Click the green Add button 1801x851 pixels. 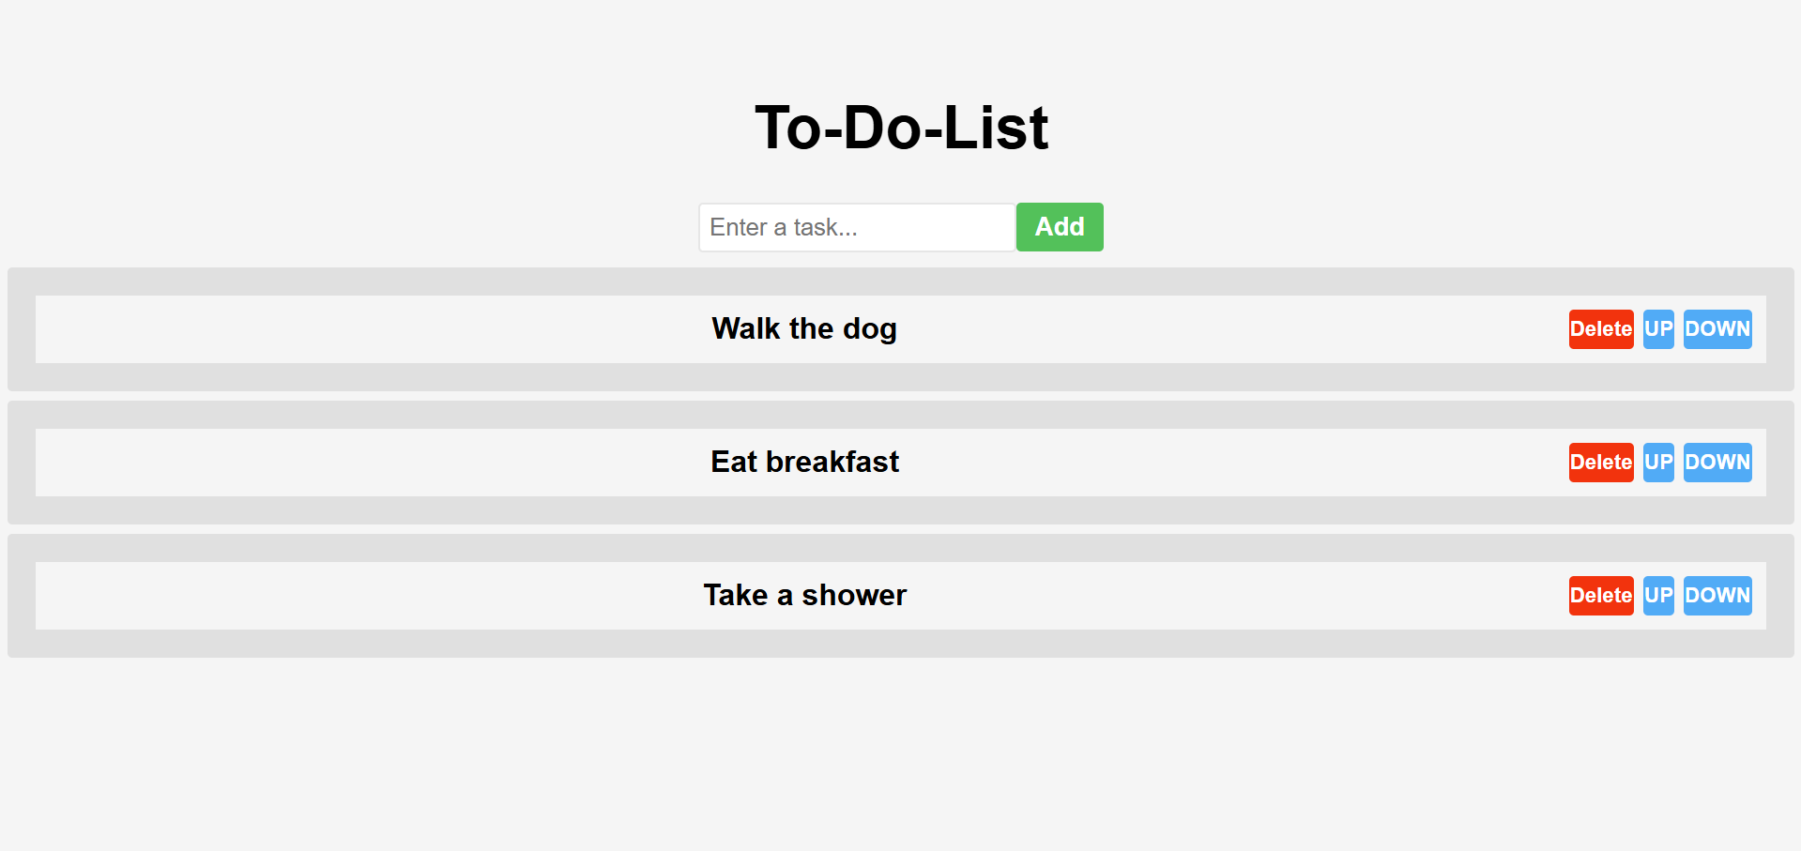[1060, 227]
